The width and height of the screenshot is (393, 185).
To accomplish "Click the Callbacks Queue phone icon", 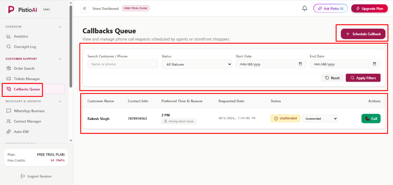I will point(8,89).
